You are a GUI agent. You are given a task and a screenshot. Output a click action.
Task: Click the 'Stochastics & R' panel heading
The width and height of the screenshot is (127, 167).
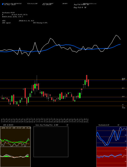104,125
